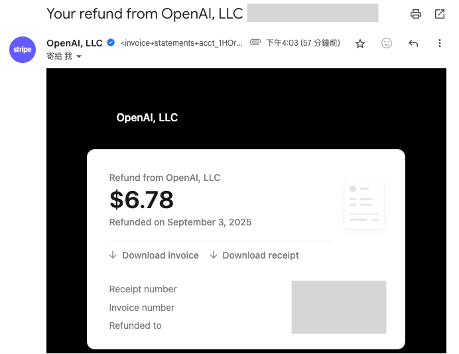
Task: Click the Stripe sender avatar
Action: click(23, 50)
